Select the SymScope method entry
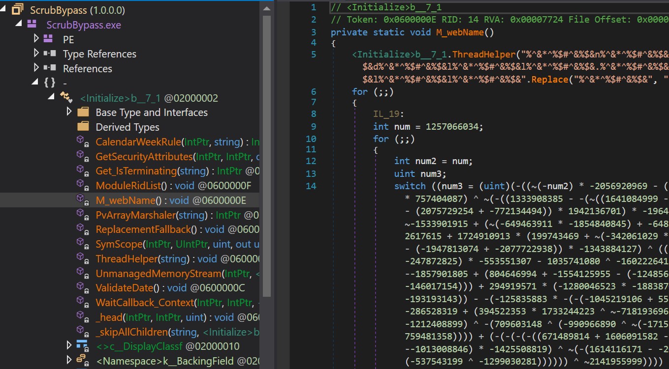Image resolution: width=669 pixels, height=369 pixels. coord(177,244)
